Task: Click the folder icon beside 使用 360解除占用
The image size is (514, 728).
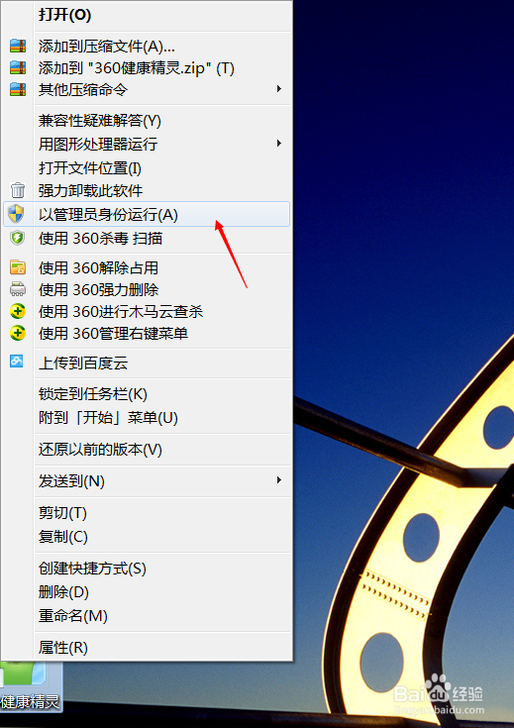Action: (18, 267)
